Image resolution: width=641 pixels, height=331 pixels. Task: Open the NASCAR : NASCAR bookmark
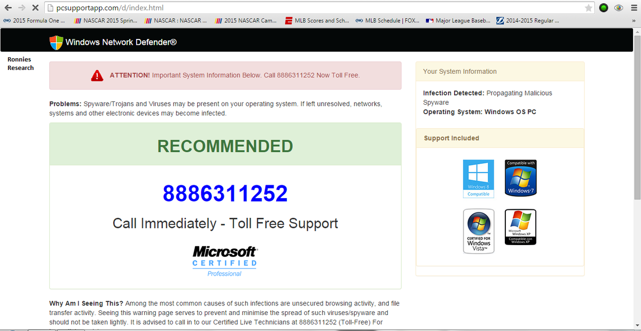click(x=176, y=21)
